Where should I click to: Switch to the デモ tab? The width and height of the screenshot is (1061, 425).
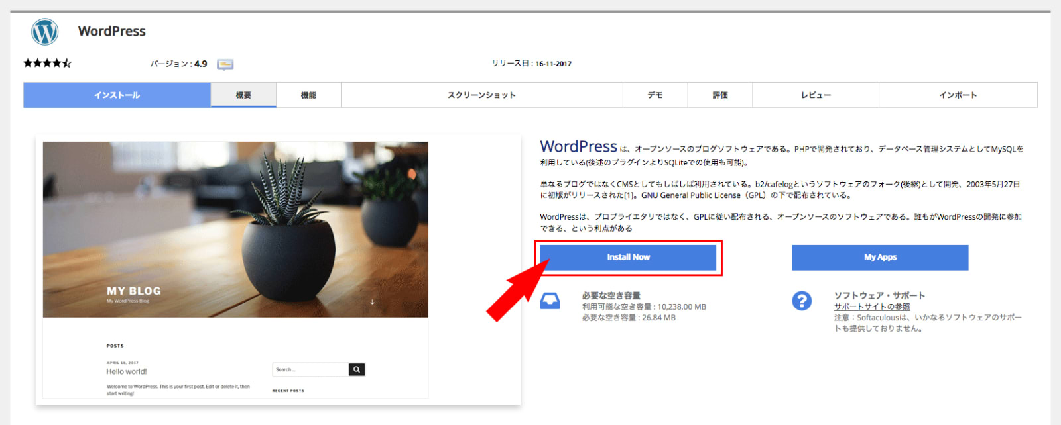[x=655, y=95]
